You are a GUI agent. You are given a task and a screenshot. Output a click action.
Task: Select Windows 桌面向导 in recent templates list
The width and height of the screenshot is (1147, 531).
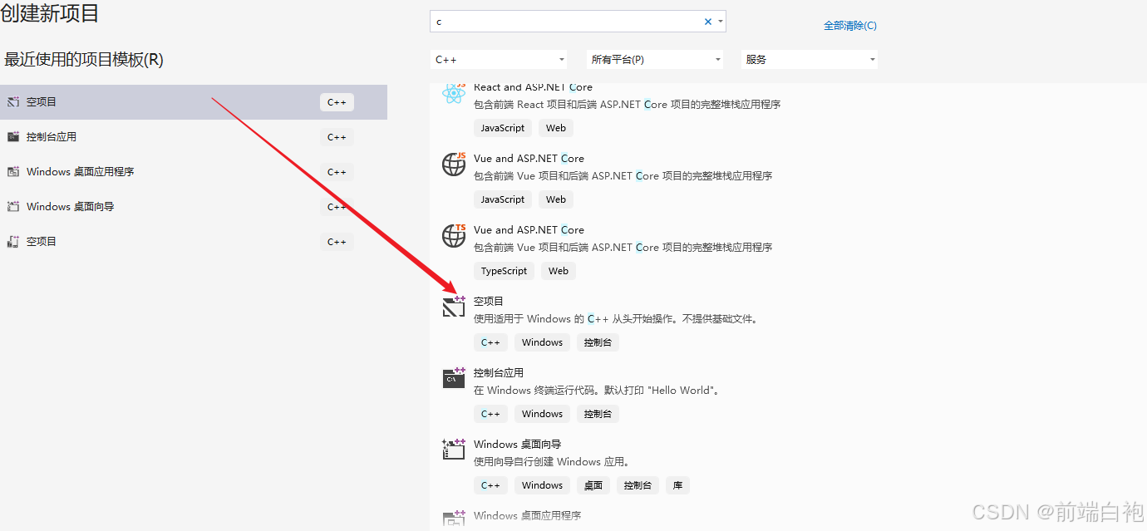click(194, 207)
